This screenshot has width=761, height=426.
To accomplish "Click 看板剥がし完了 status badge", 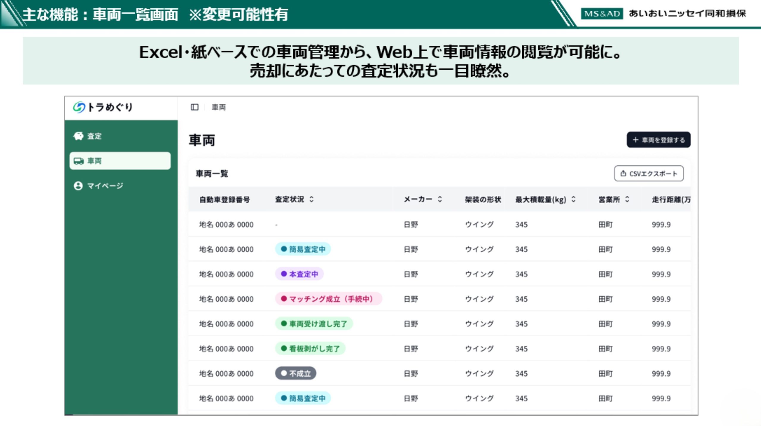I will click(x=310, y=348).
